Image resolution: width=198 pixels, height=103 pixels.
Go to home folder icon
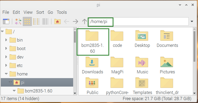click(x=58, y=21)
